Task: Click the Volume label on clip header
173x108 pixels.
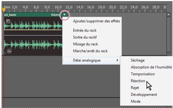Action: [55, 15]
